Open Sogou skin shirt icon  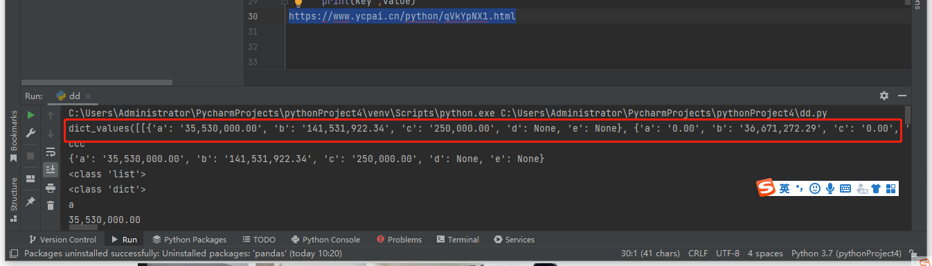[x=876, y=188]
